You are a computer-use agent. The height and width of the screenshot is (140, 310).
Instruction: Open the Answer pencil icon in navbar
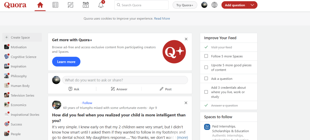tap(70, 5)
